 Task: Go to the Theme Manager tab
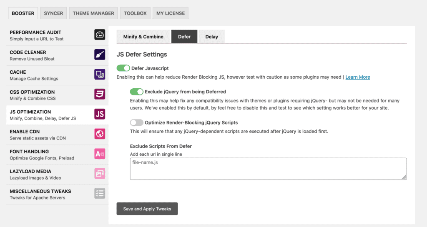coord(93,13)
